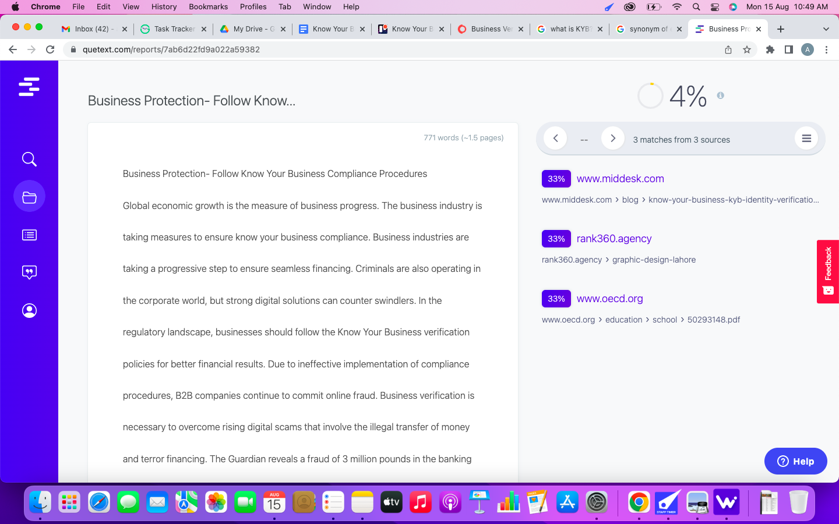Go back to the previous page
The width and height of the screenshot is (839, 524).
tap(13, 49)
